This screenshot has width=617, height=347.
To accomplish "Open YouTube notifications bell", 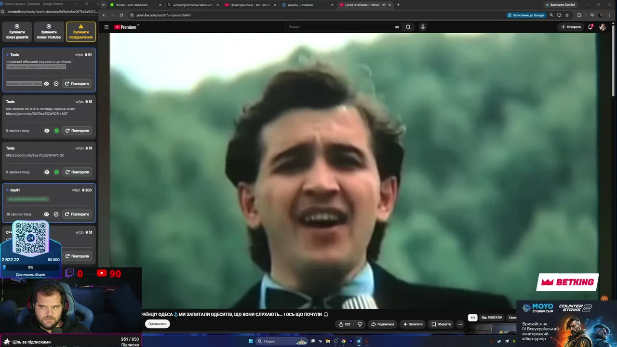I will click(590, 27).
